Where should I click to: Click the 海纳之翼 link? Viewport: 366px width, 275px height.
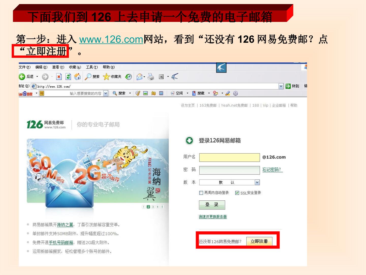(x=65, y=225)
